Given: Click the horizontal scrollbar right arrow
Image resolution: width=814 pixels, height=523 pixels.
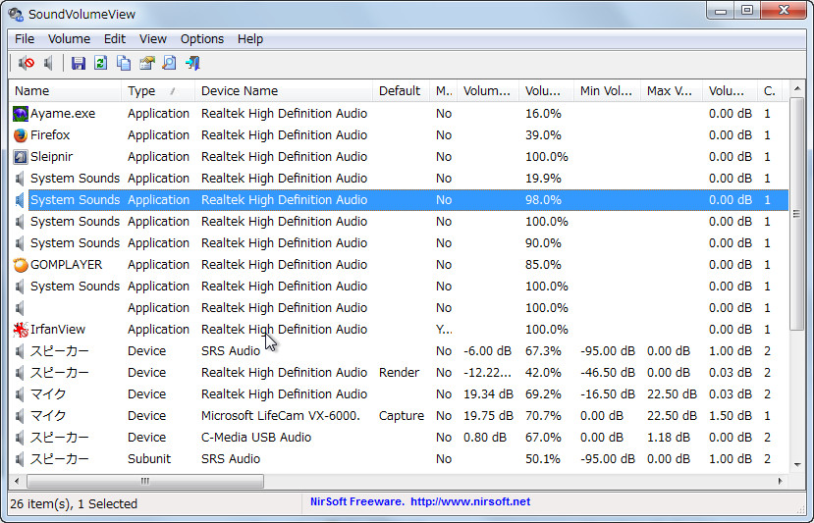Looking at the screenshot, I should (x=780, y=482).
